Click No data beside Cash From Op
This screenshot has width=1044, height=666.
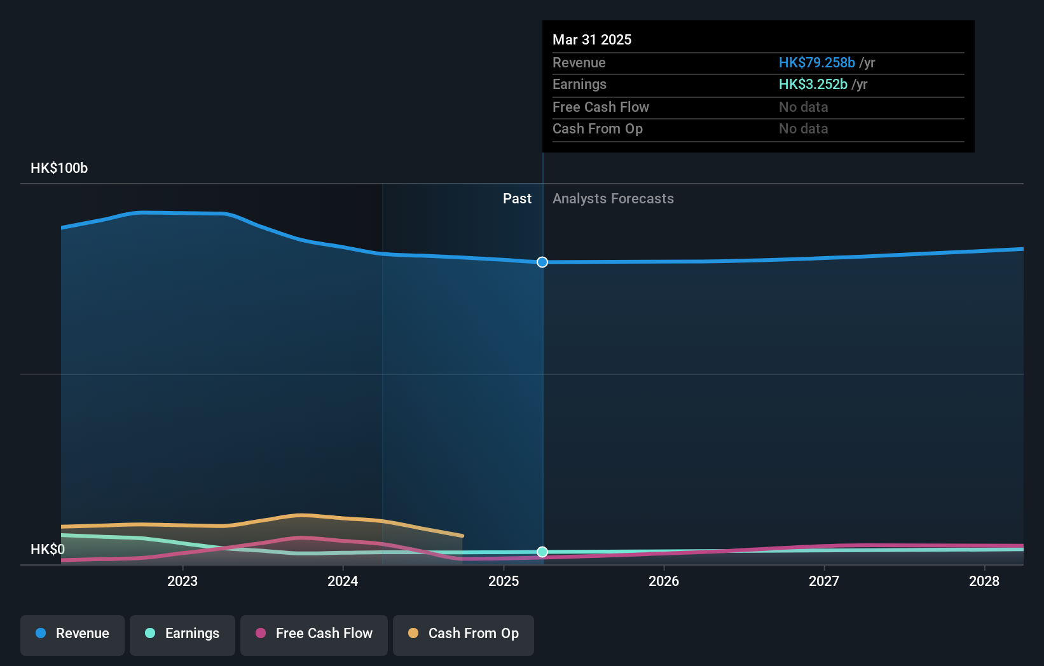click(804, 128)
